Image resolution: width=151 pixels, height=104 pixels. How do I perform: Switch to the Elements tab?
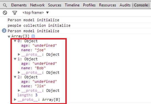point(19,5)
